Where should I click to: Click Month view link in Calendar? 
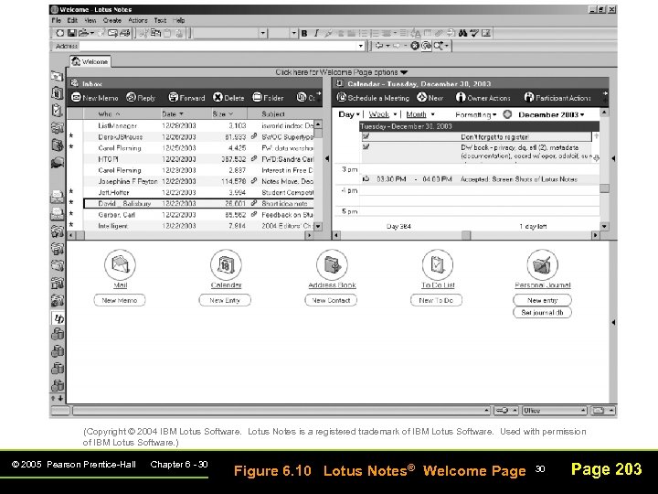coord(417,114)
